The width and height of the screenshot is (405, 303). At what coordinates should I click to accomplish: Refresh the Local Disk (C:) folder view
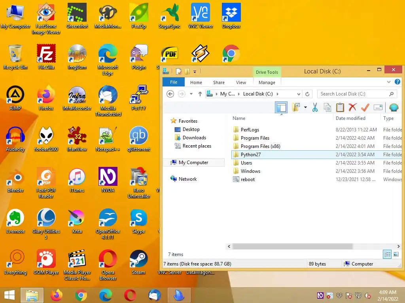[x=307, y=94]
